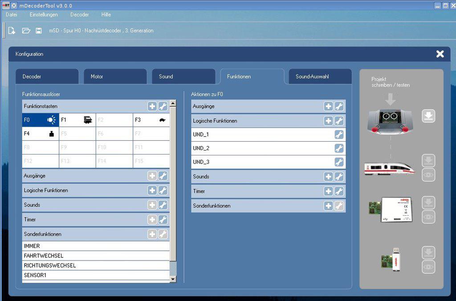
Task: Add a sound action via Sounds plus icon
Action: [328, 177]
